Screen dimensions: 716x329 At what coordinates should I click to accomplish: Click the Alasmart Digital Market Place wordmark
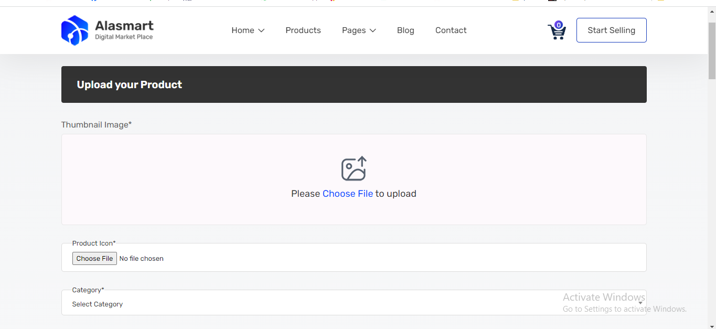[x=124, y=30]
